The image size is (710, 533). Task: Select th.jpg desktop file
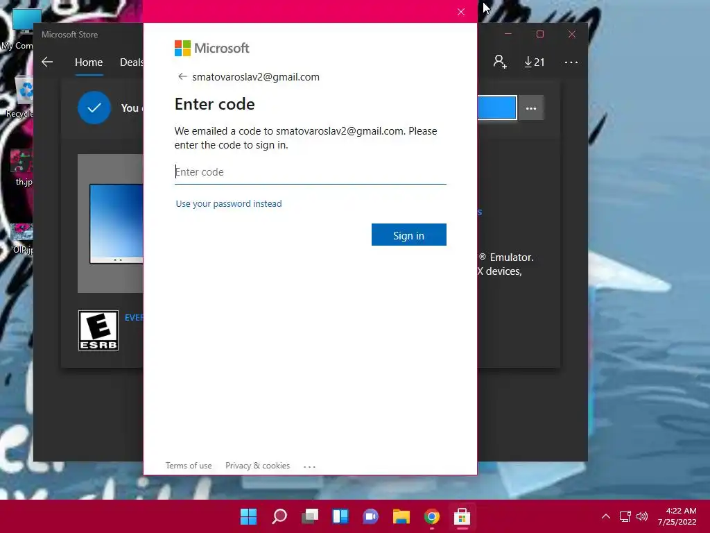(x=21, y=168)
